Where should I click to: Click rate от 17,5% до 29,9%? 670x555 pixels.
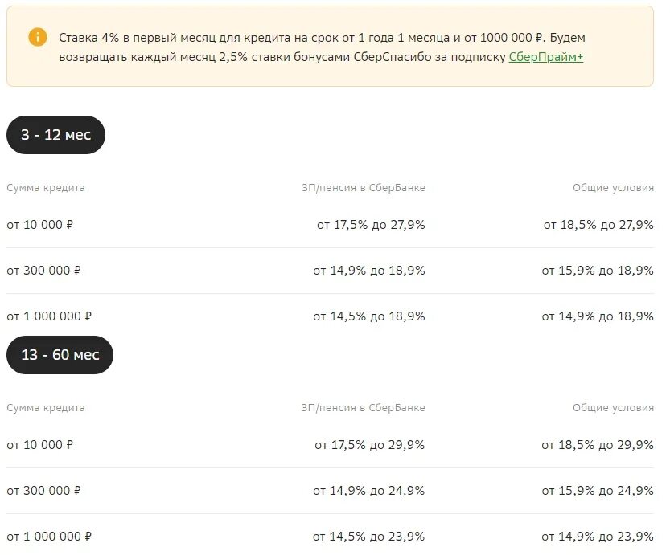coord(370,445)
